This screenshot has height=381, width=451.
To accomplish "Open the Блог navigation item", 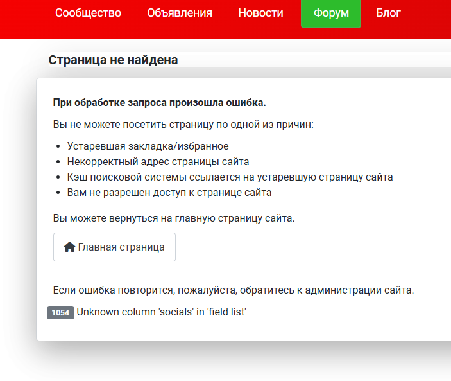I will [x=388, y=13].
